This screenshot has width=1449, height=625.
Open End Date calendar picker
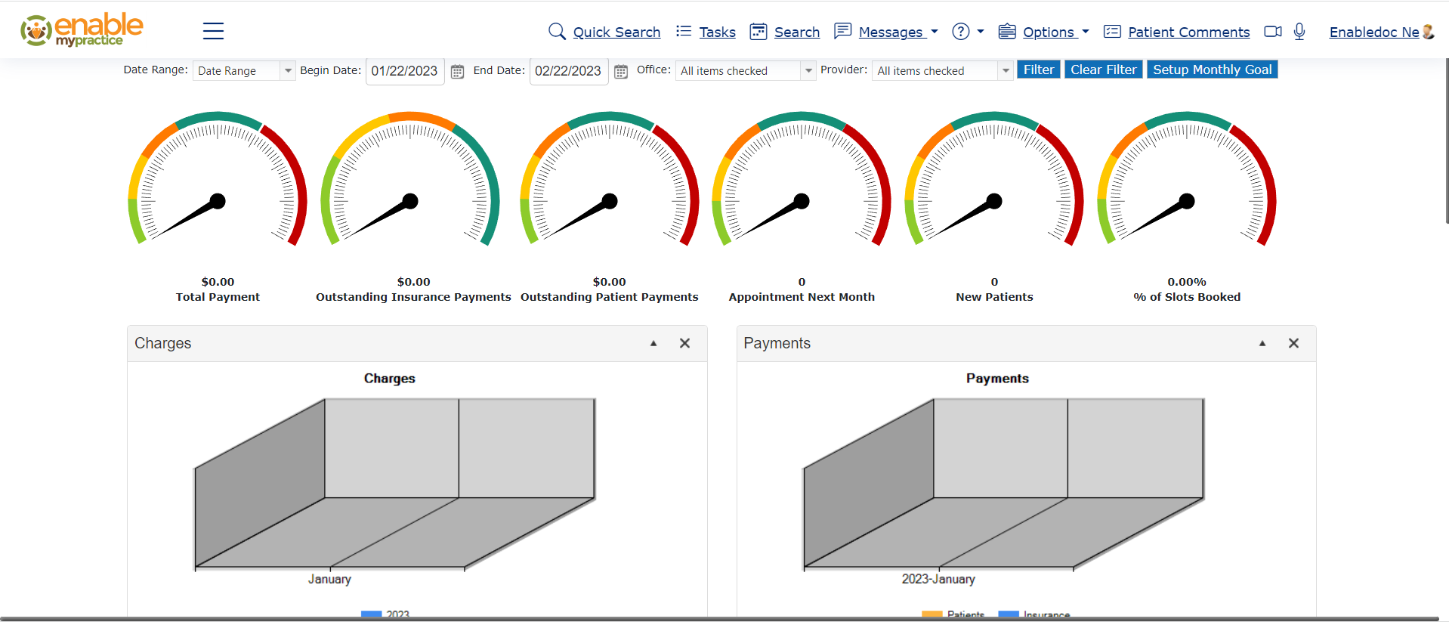click(x=621, y=72)
